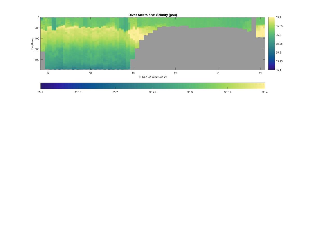Click the x-axis date tick '17'
The image size is (311, 229).
(48, 73)
